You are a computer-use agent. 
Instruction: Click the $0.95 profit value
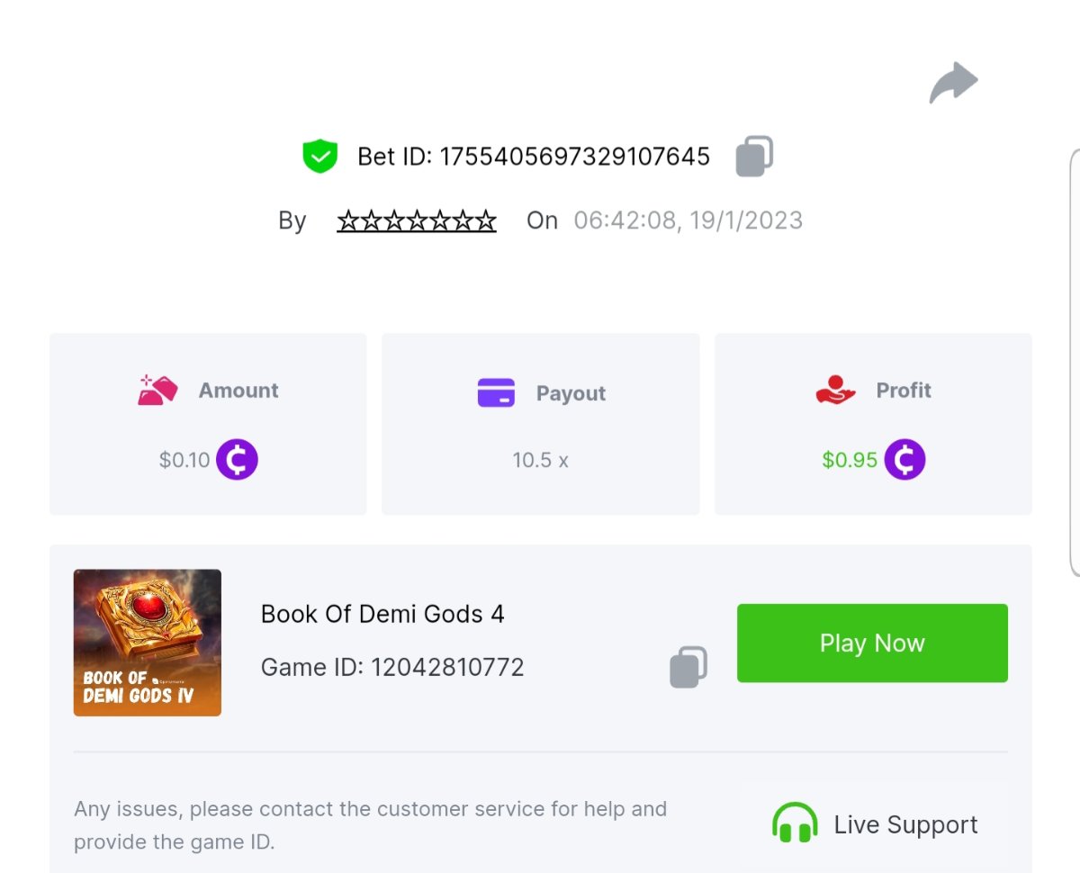click(x=849, y=460)
